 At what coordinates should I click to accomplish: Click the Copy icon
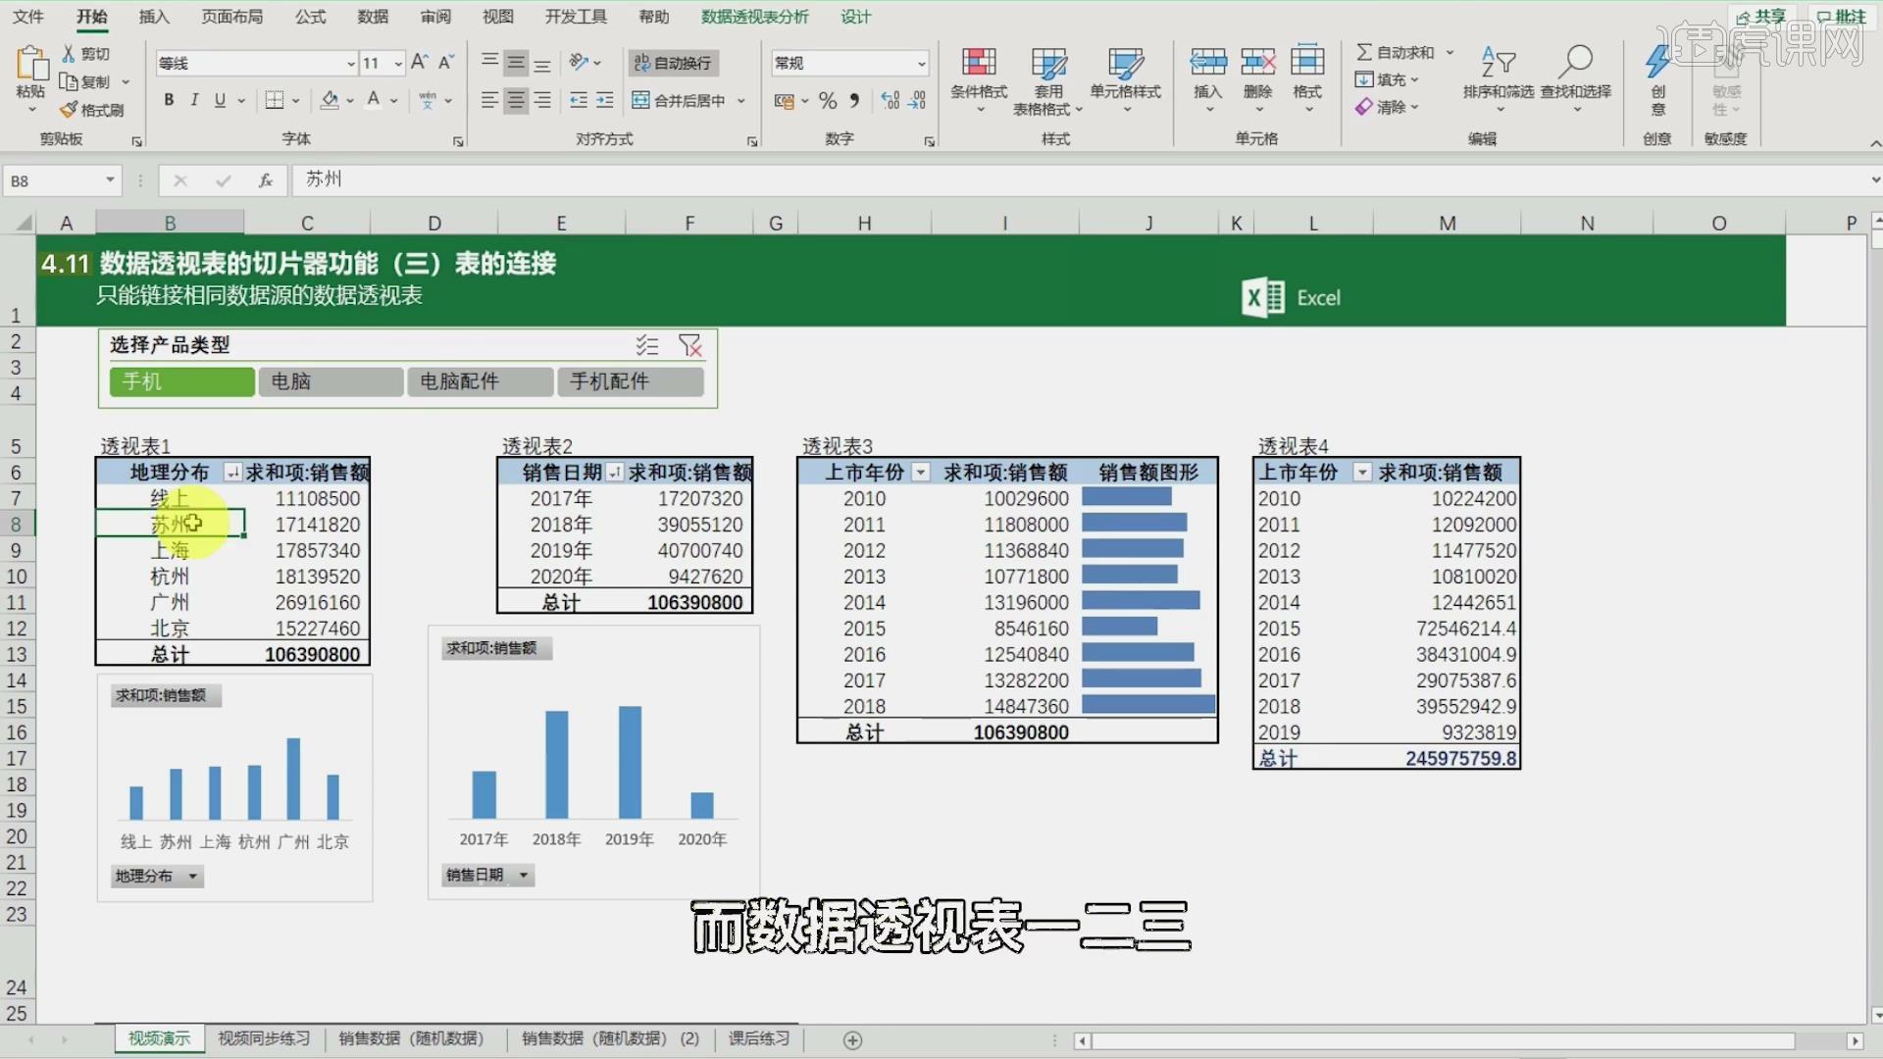click(x=69, y=81)
